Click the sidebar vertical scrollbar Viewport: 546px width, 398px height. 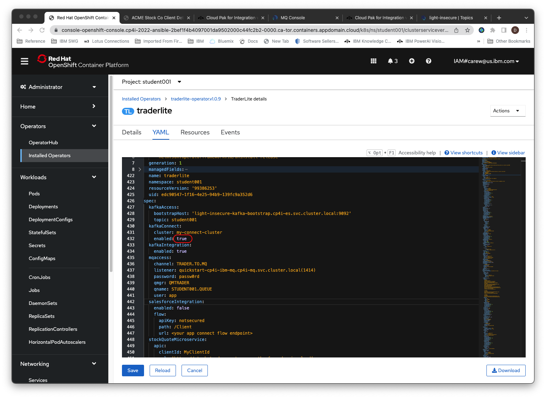tap(111, 174)
